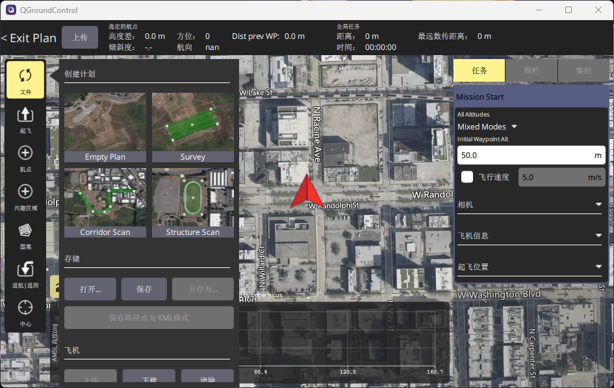
Task: Click the 创建计划 section heading
Action: click(80, 74)
